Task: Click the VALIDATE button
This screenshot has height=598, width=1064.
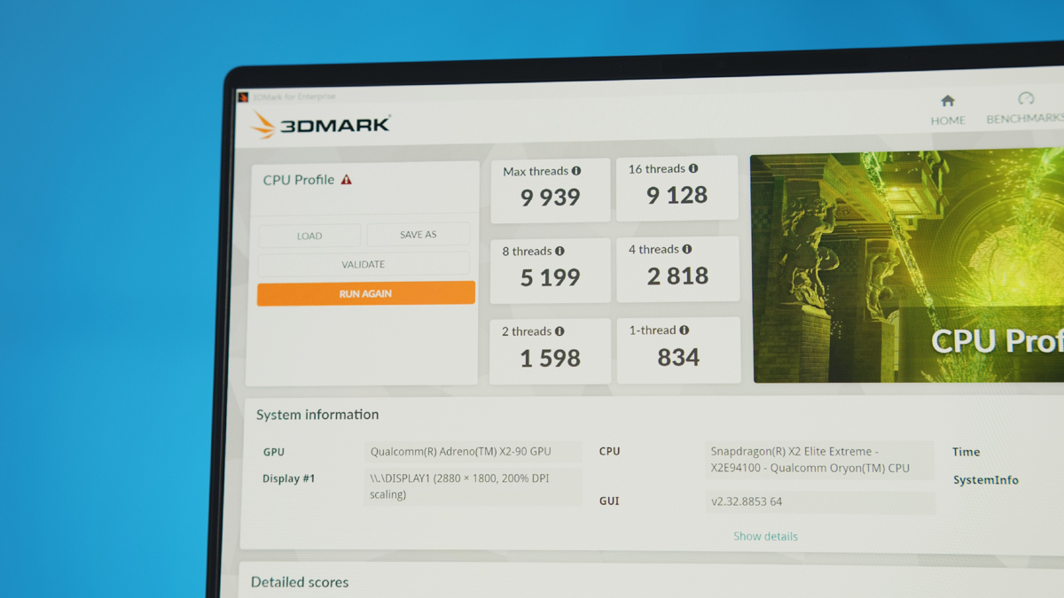Action: 364,264
